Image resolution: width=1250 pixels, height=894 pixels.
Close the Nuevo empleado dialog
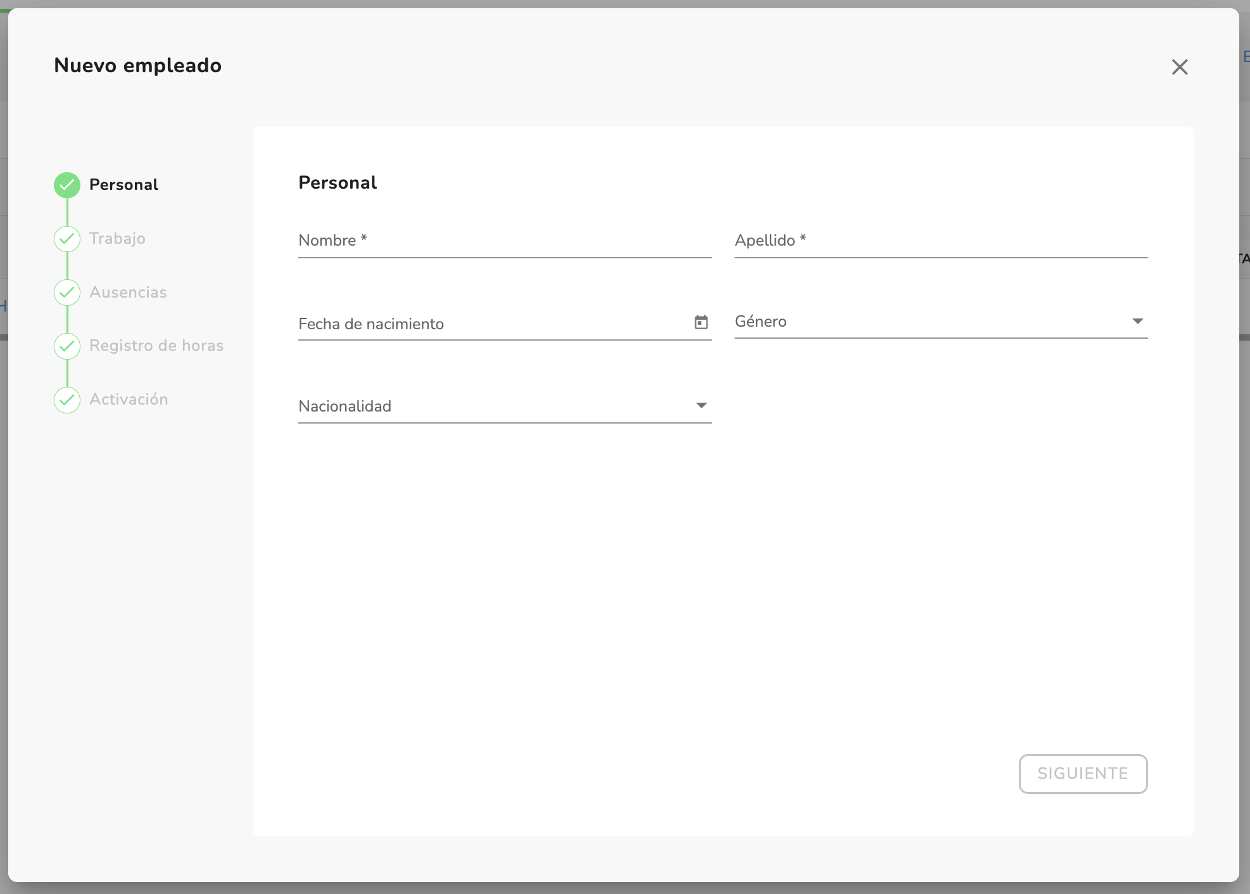pyautogui.click(x=1179, y=67)
